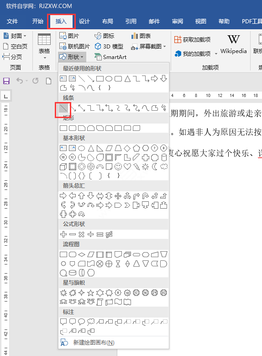Viewport: 262px width, 356px height.
Task: Click the tab stop selector at ruler corner
Action: click(6, 97)
